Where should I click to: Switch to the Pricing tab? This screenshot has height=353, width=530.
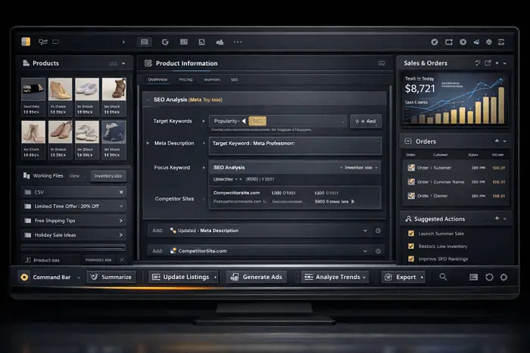(185, 79)
